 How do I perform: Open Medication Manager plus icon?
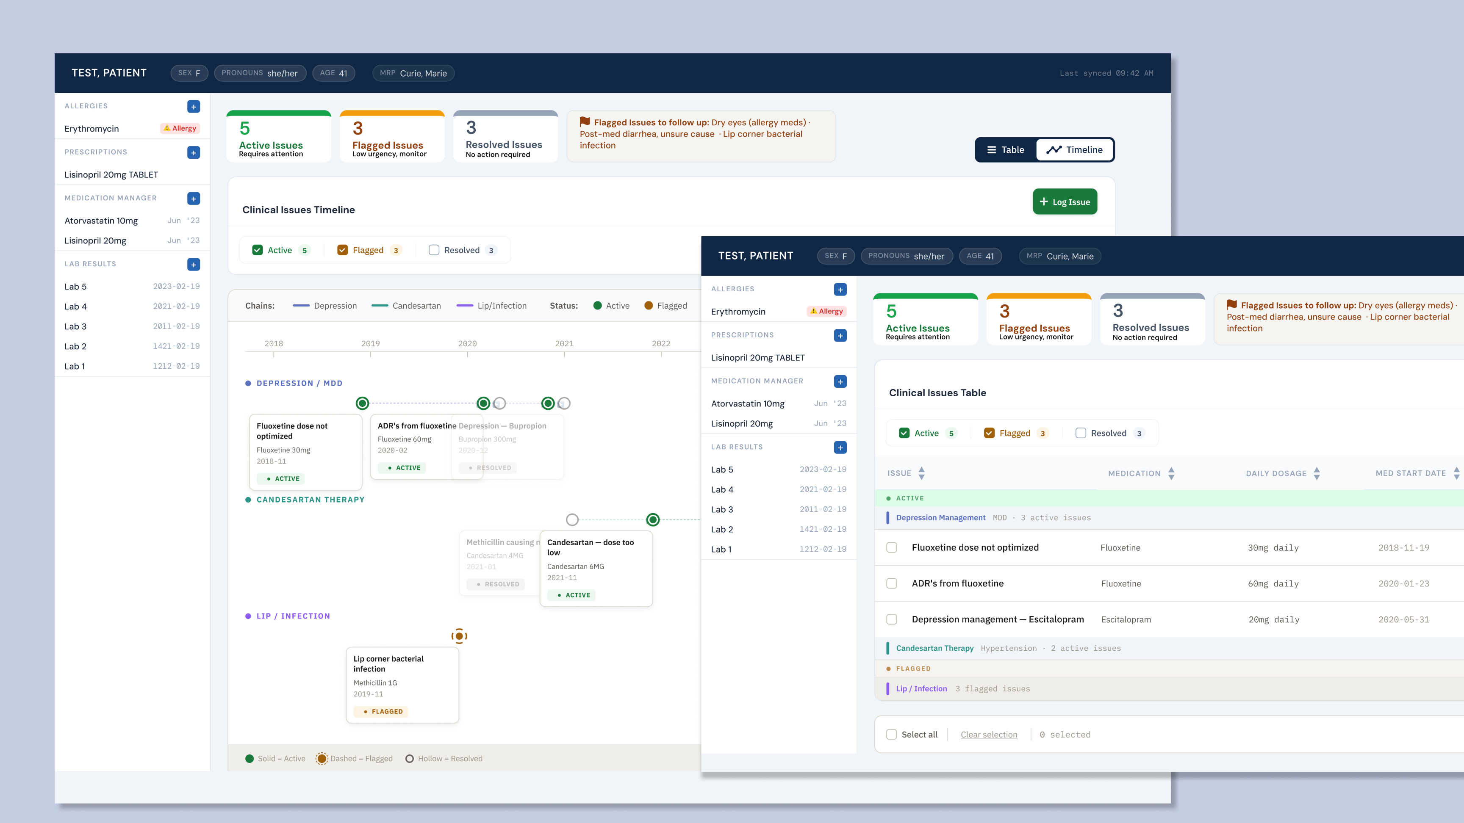(x=193, y=198)
